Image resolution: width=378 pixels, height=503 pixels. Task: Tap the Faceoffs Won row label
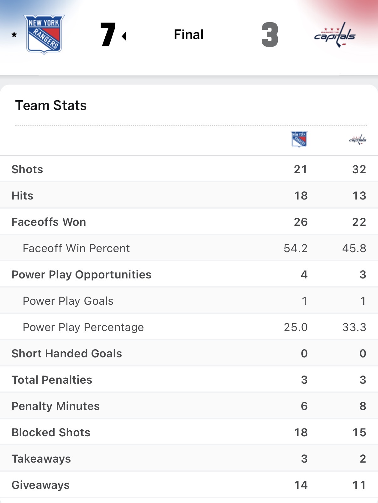pyautogui.click(x=49, y=222)
